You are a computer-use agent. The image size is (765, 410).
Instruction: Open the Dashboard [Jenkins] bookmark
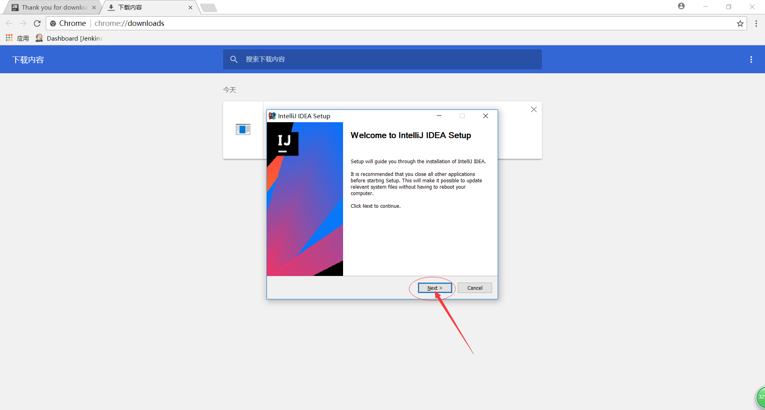69,38
